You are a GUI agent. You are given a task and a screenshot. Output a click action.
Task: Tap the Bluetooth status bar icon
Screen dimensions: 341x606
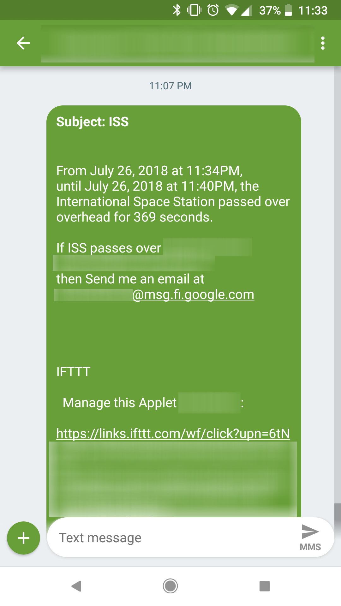point(177,10)
